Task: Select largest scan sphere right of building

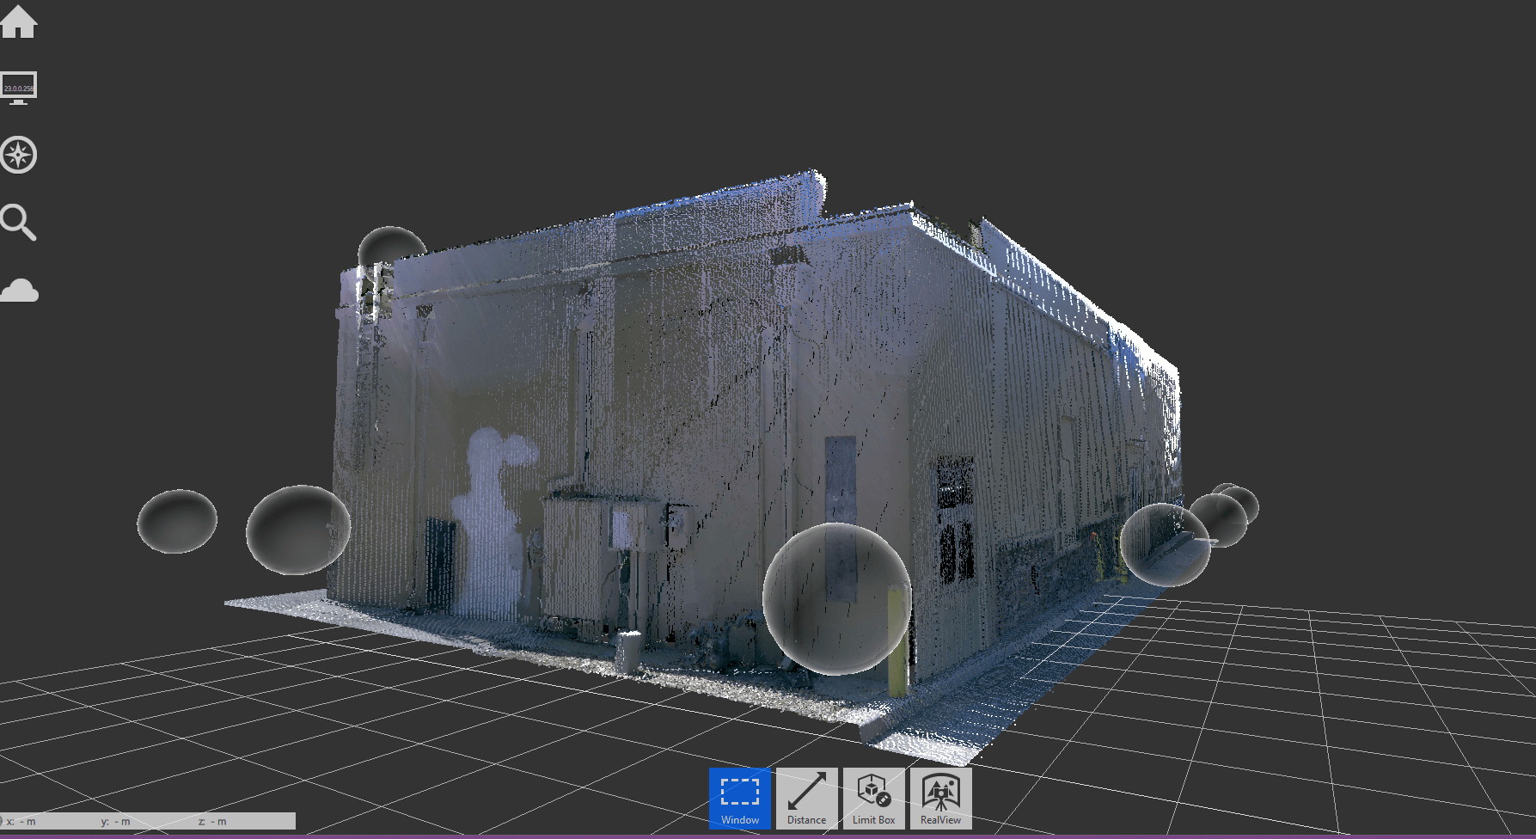Action: pyautogui.click(x=1165, y=544)
